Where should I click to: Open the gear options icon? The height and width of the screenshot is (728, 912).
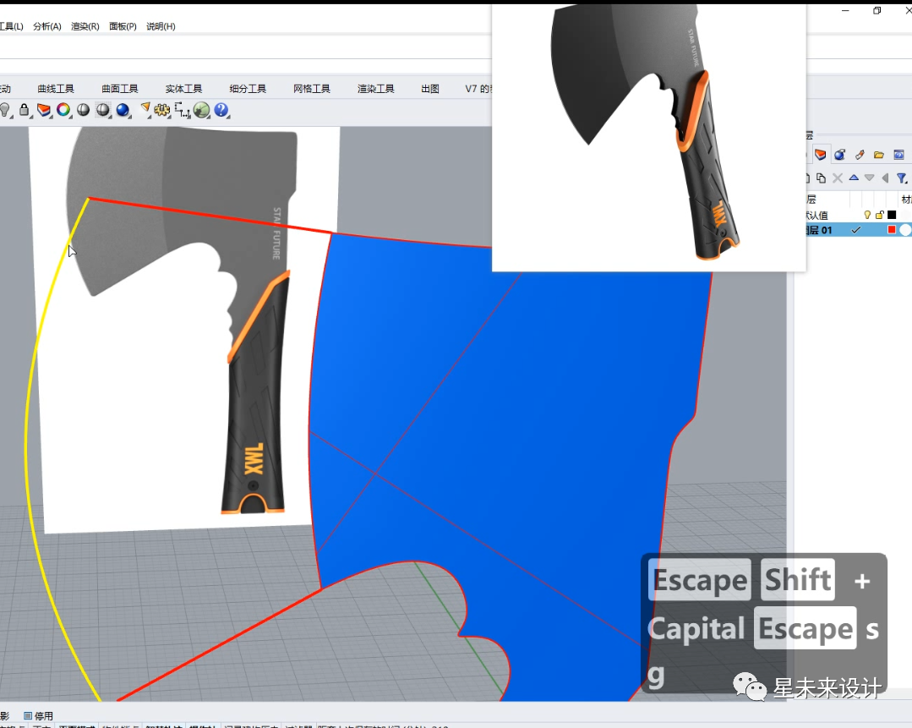coord(162,109)
